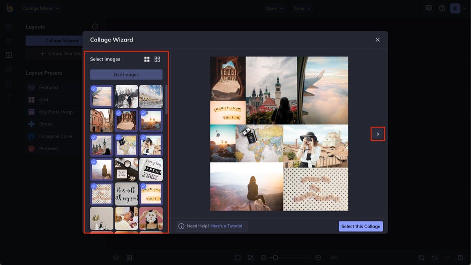Switch Select Images to large grid view
Viewport: 471px width, 265px height.
pos(147,59)
